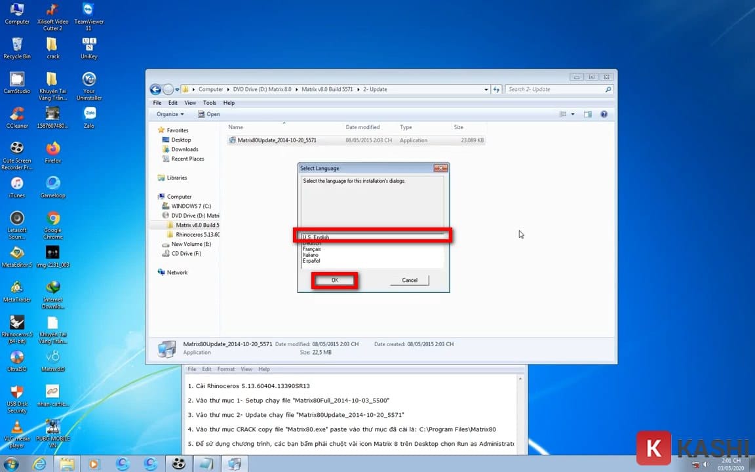The height and width of the screenshot is (472, 755).
Task: Open the CCleaner desktop icon
Action: pyautogui.click(x=17, y=115)
